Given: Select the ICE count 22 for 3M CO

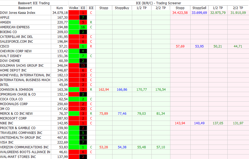Looking at the screenshot, I should (83, 109).
